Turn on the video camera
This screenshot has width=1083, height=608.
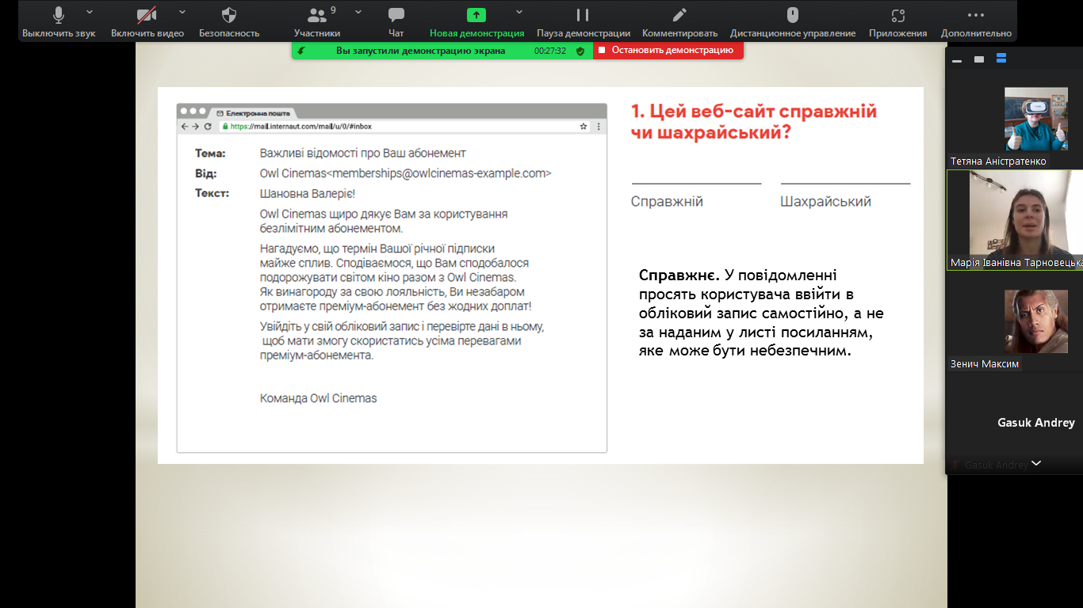(147, 15)
